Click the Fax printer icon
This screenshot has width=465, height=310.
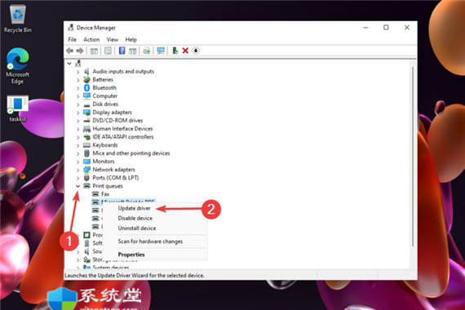(x=95, y=194)
